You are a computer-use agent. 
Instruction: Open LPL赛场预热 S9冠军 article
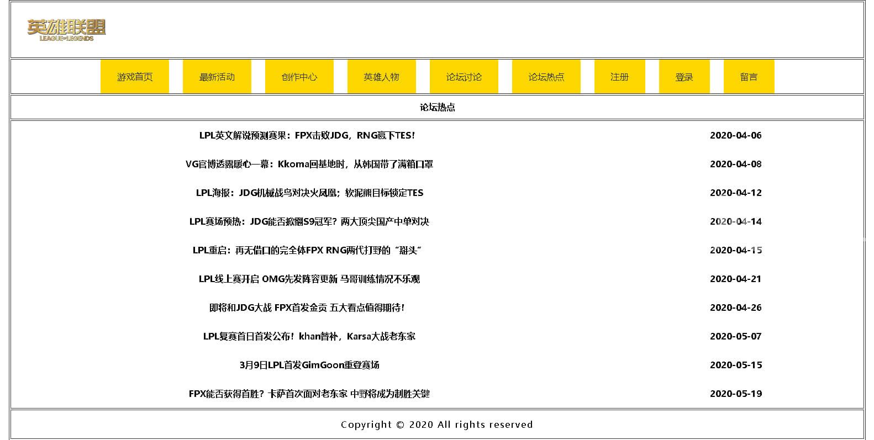[x=309, y=221]
